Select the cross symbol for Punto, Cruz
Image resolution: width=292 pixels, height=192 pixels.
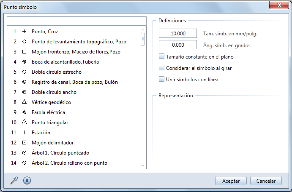24,32
